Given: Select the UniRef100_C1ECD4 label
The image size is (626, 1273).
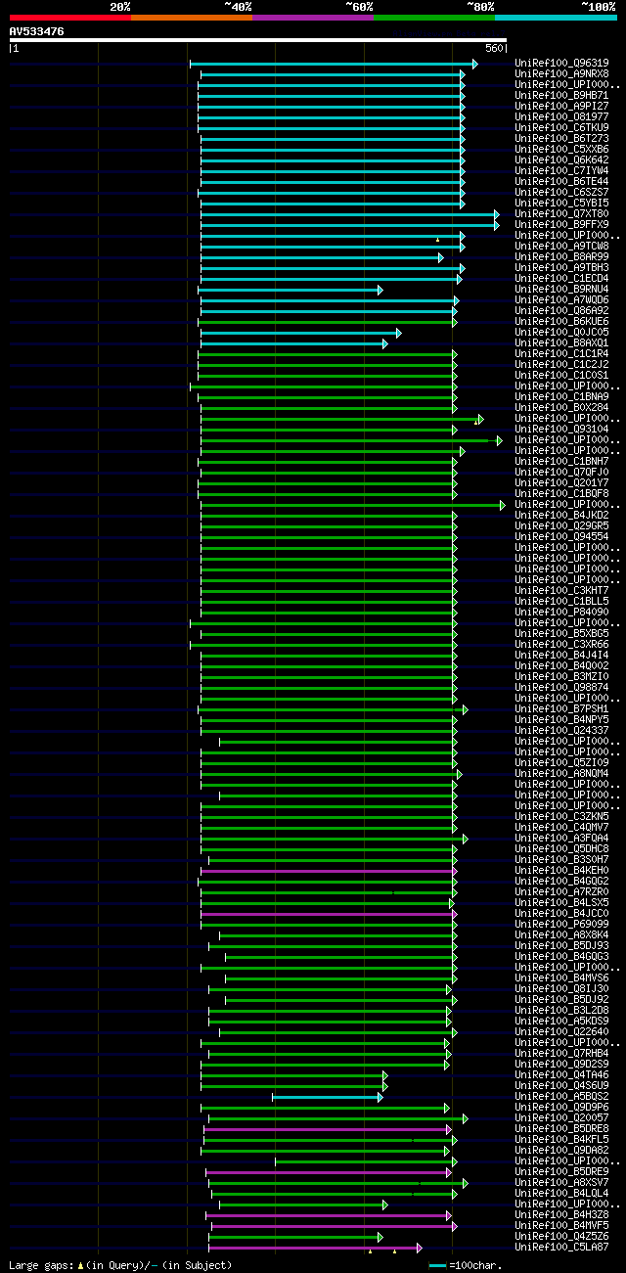Looking at the screenshot, I should point(561,279).
